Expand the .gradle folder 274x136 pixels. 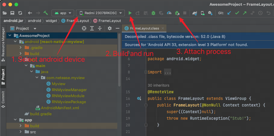(20, 48)
